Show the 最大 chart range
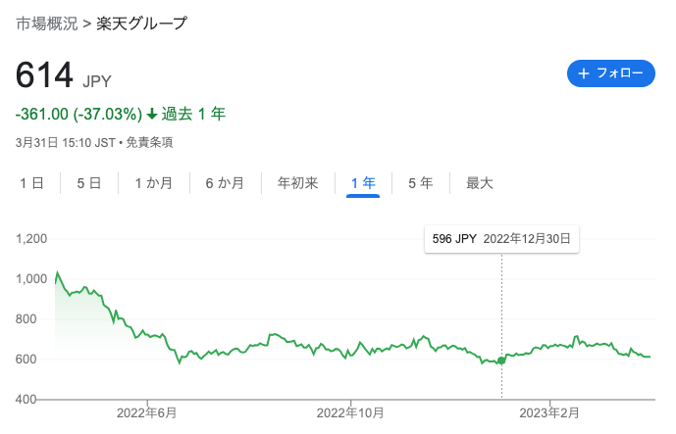This screenshot has height=434, width=676. [479, 183]
